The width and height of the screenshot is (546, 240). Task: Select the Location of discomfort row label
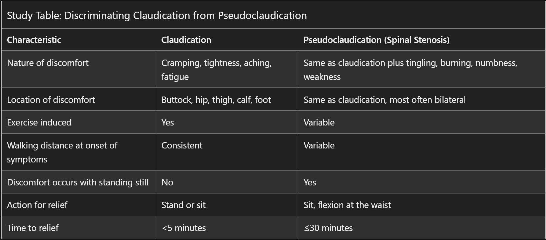[x=51, y=100]
